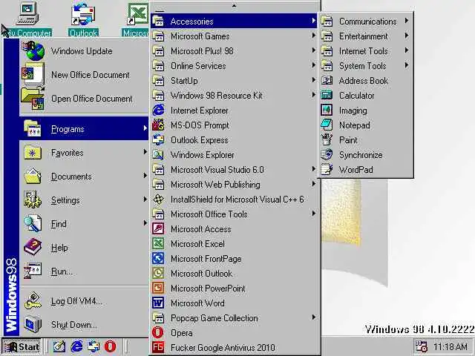Choose New Office Document
Image resolution: width=475 pixels, height=356 pixels.
84,75
